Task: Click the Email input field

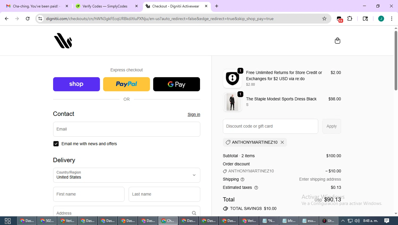Action: [127, 129]
